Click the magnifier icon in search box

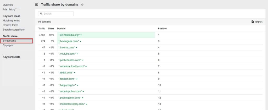(x=41, y=14)
